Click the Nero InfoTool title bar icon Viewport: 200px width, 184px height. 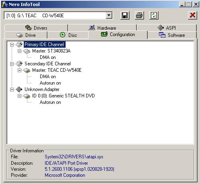(5, 4)
